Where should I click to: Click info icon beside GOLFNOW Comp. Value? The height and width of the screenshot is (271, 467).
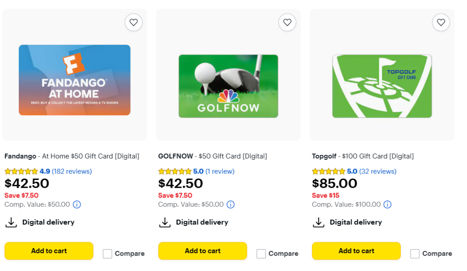tap(231, 205)
